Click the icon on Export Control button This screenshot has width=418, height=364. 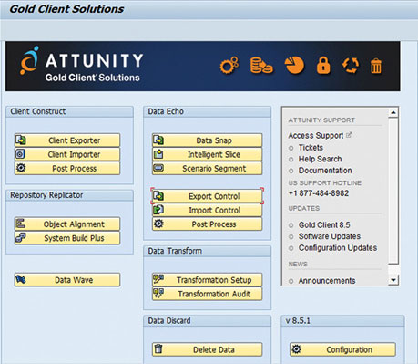click(x=158, y=196)
